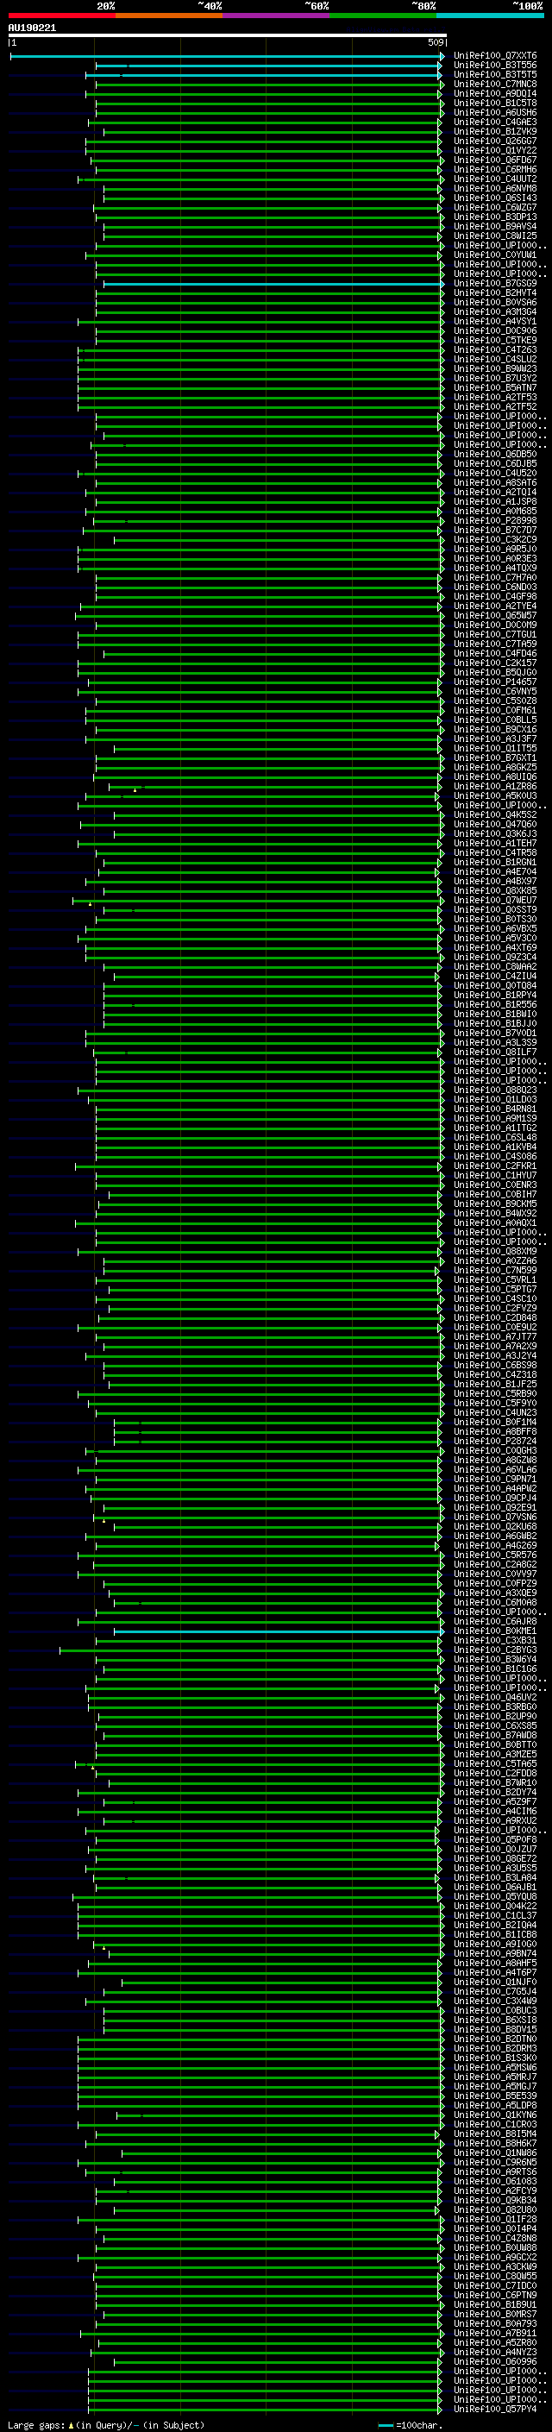This screenshot has height=2432, width=552.
Task: Select hit UniRef100_Q5YQU8
Action: point(495,1897)
